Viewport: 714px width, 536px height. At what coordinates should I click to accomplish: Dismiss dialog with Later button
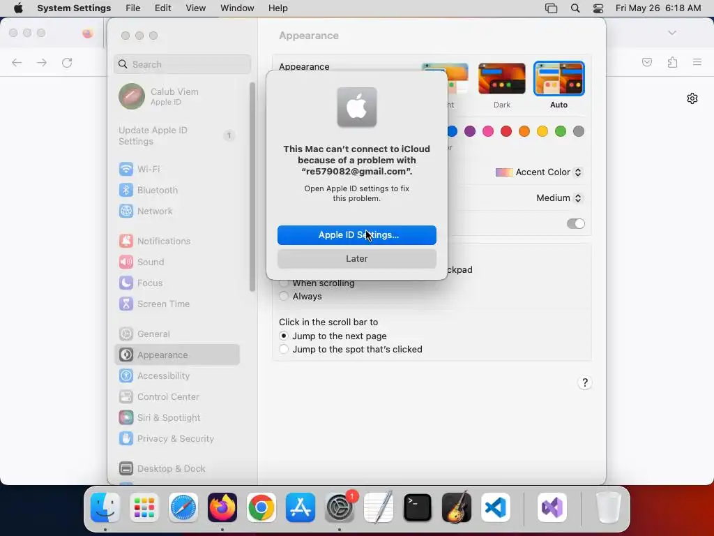357,259
